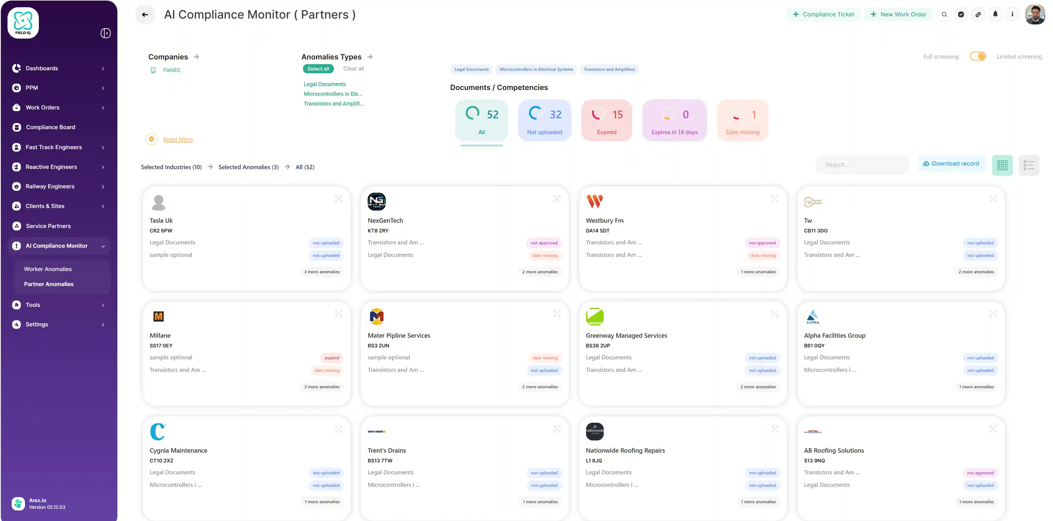
Task: Toggle Full/Limited screening switch
Action: point(978,56)
